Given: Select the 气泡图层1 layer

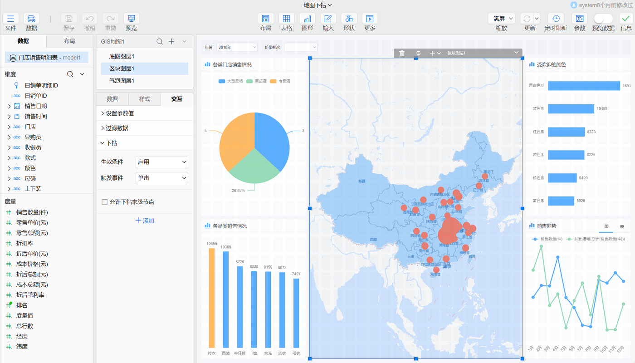Looking at the screenshot, I should pos(122,81).
